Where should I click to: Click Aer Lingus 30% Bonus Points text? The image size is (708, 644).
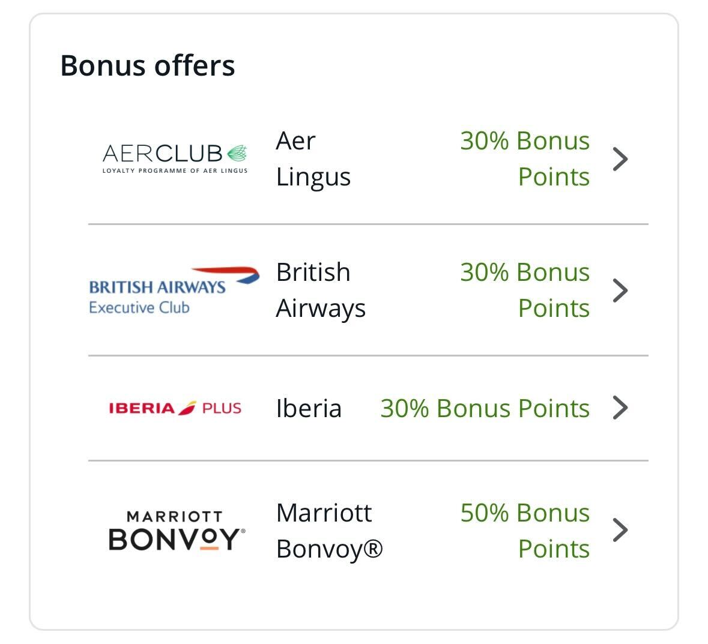tap(525, 158)
